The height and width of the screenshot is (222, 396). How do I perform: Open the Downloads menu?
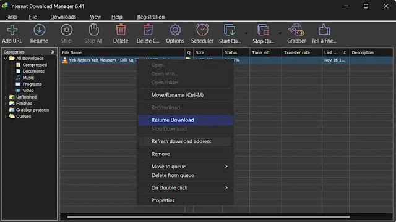coord(63,17)
